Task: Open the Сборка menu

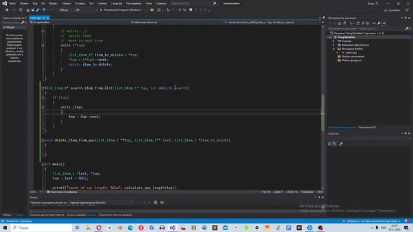Action: pyautogui.click(x=66, y=3)
